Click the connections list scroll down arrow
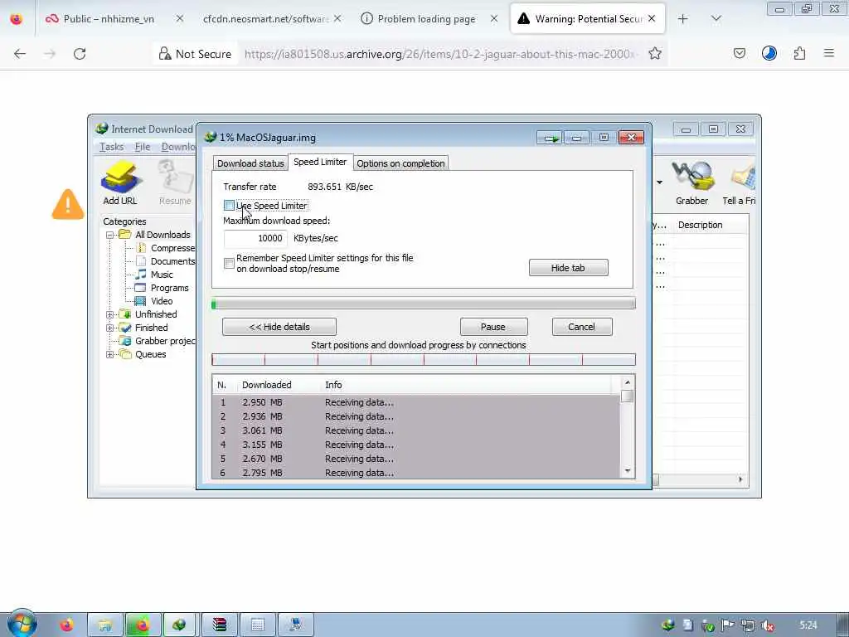 (x=627, y=471)
